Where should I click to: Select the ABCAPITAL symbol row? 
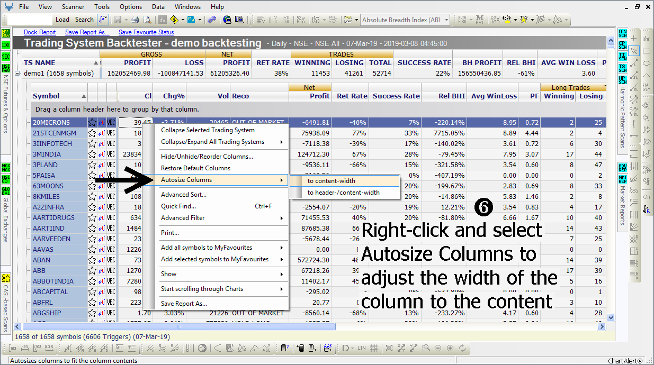(x=59, y=292)
